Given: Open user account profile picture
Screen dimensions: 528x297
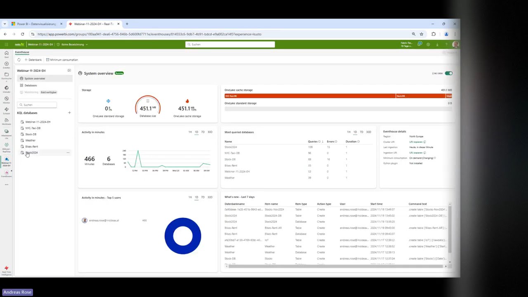Looking at the screenshot, I should 455,45.
